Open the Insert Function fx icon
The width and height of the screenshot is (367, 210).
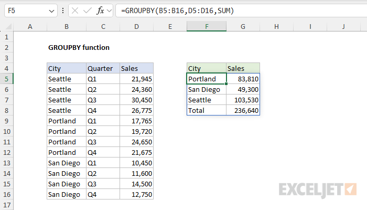pyautogui.click(x=100, y=10)
